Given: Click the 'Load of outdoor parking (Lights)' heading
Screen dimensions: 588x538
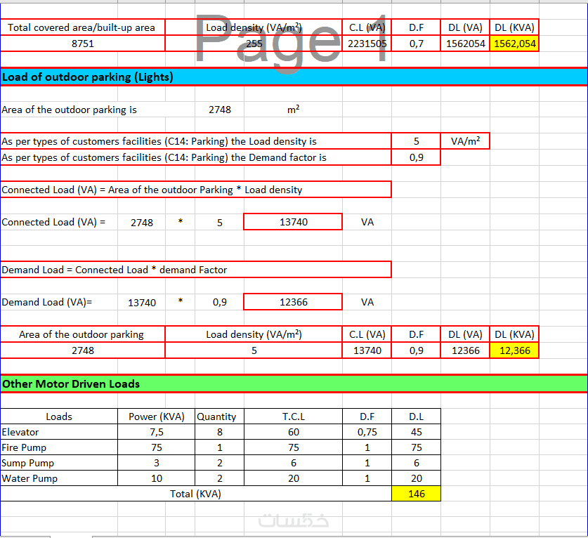Looking at the screenshot, I should point(294,77).
